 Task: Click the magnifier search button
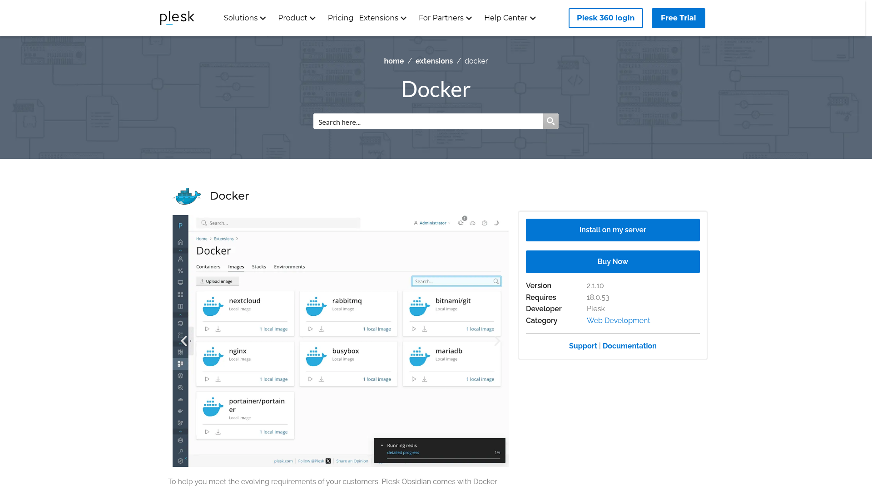tap(550, 121)
